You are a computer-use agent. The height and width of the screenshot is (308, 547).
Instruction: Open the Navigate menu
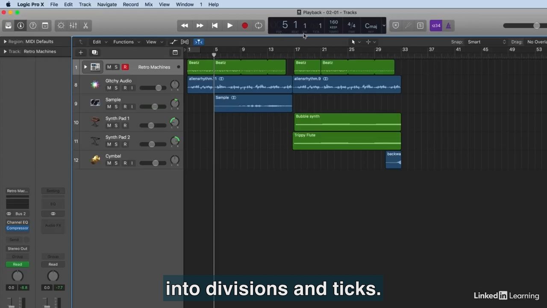pos(107,4)
